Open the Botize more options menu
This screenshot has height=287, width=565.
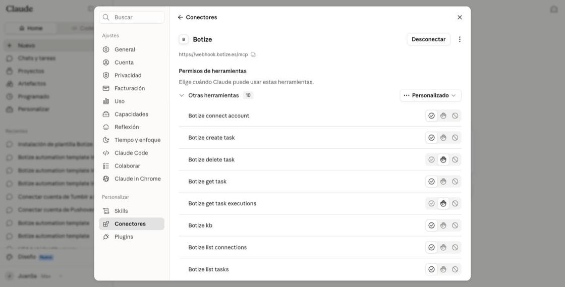[x=460, y=39]
